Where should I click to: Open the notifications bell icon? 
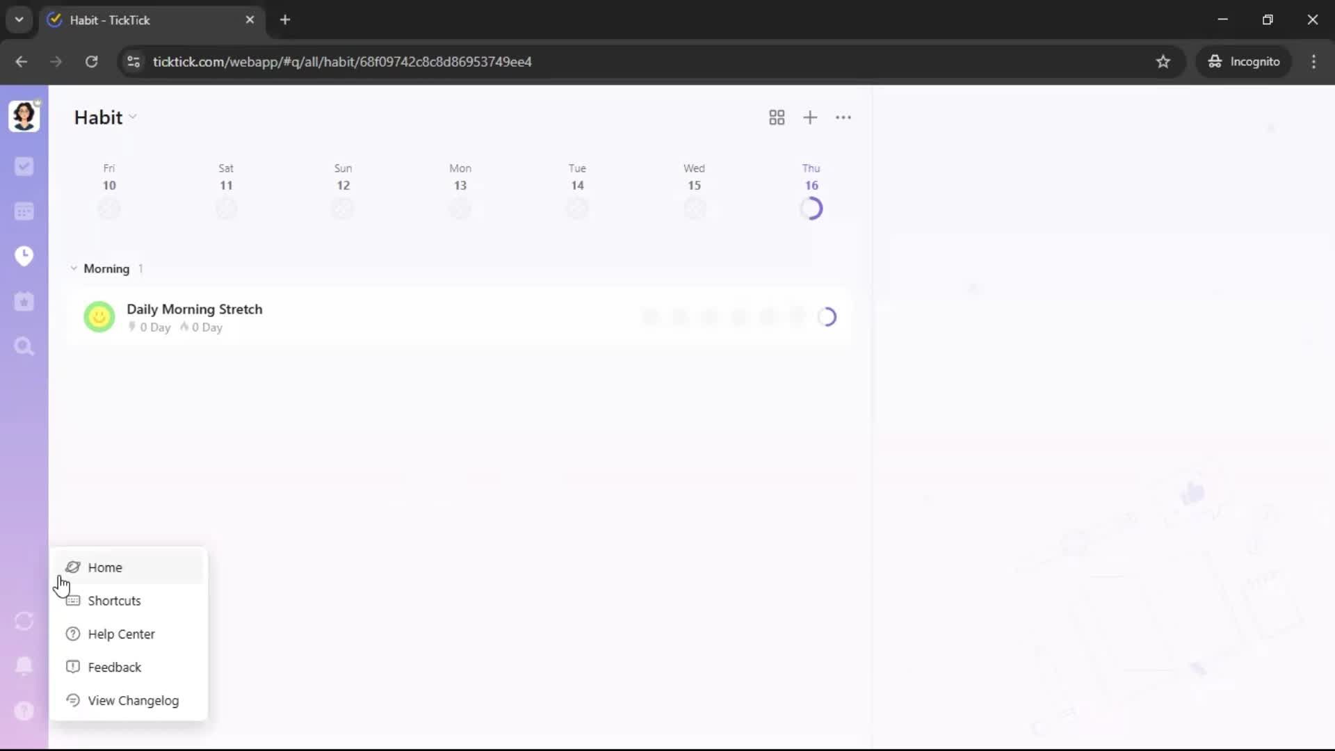[x=24, y=665]
